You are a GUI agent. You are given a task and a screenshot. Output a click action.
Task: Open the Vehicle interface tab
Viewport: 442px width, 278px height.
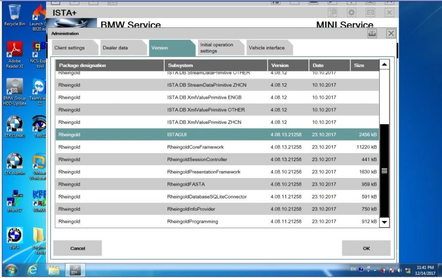[269, 48]
